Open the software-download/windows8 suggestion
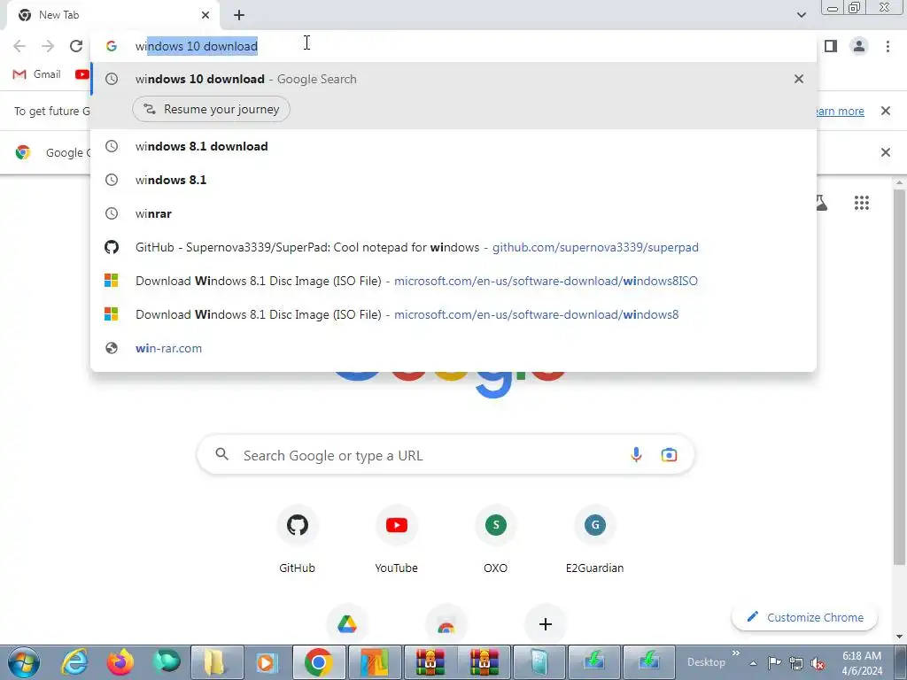 (x=453, y=314)
